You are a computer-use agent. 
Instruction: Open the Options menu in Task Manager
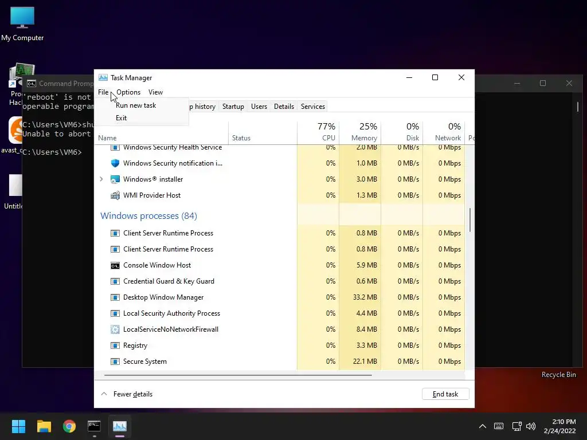click(128, 92)
